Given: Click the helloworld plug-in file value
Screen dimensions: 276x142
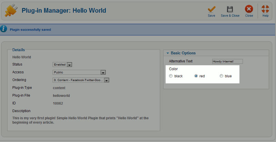Looking at the screenshot, I should (x=61, y=95).
